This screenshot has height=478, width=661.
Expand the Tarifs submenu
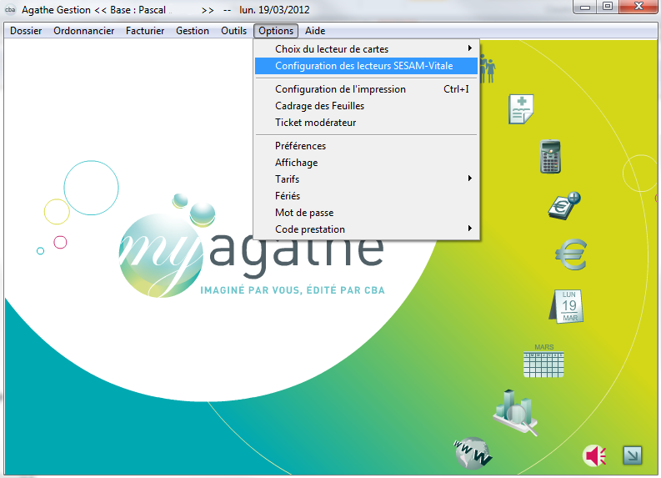point(366,179)
